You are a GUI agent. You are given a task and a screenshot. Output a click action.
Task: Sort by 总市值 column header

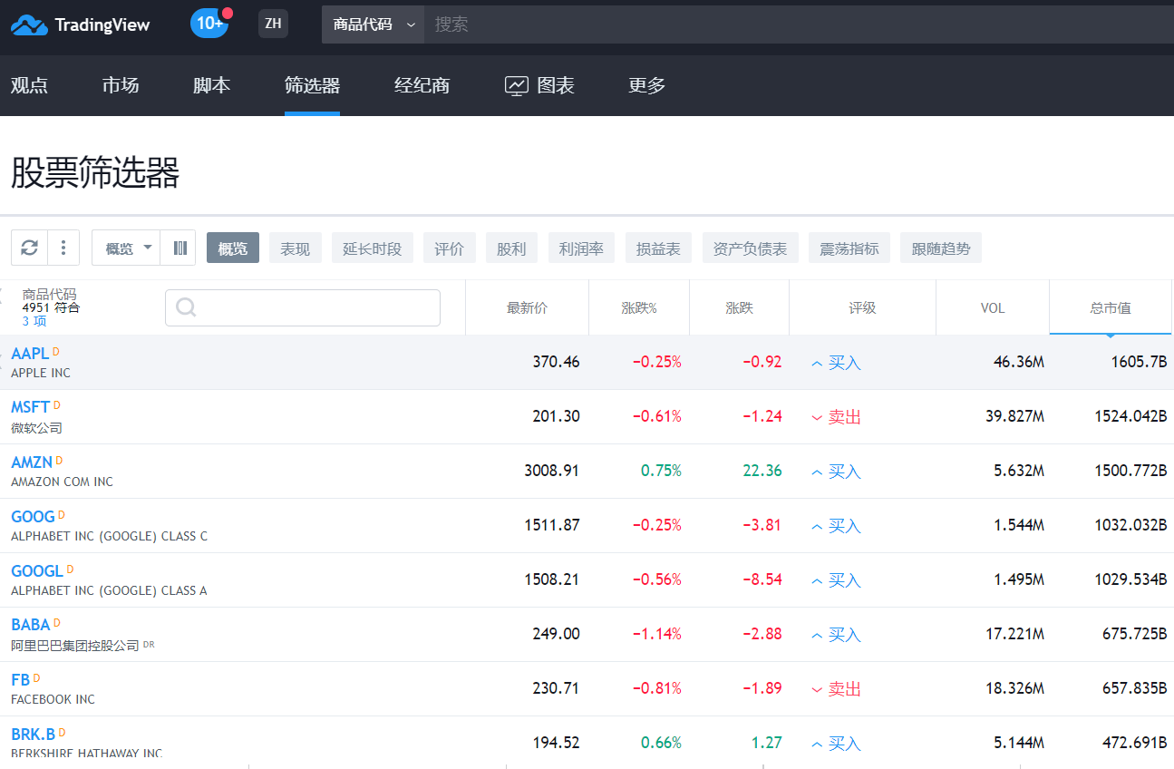[x=1111, y=307]
